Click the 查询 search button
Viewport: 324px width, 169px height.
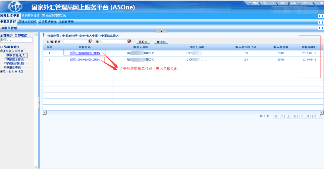161,42
